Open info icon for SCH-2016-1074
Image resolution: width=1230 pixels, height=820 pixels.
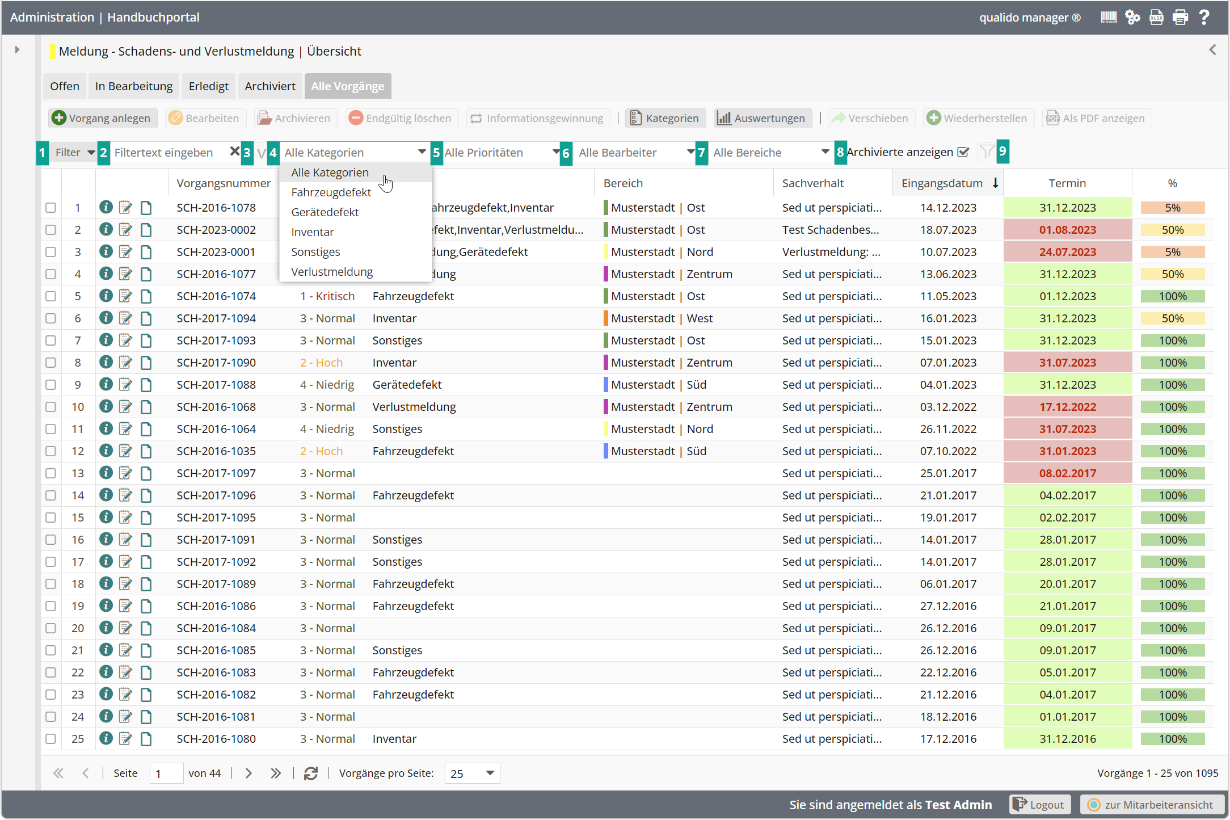106,296
